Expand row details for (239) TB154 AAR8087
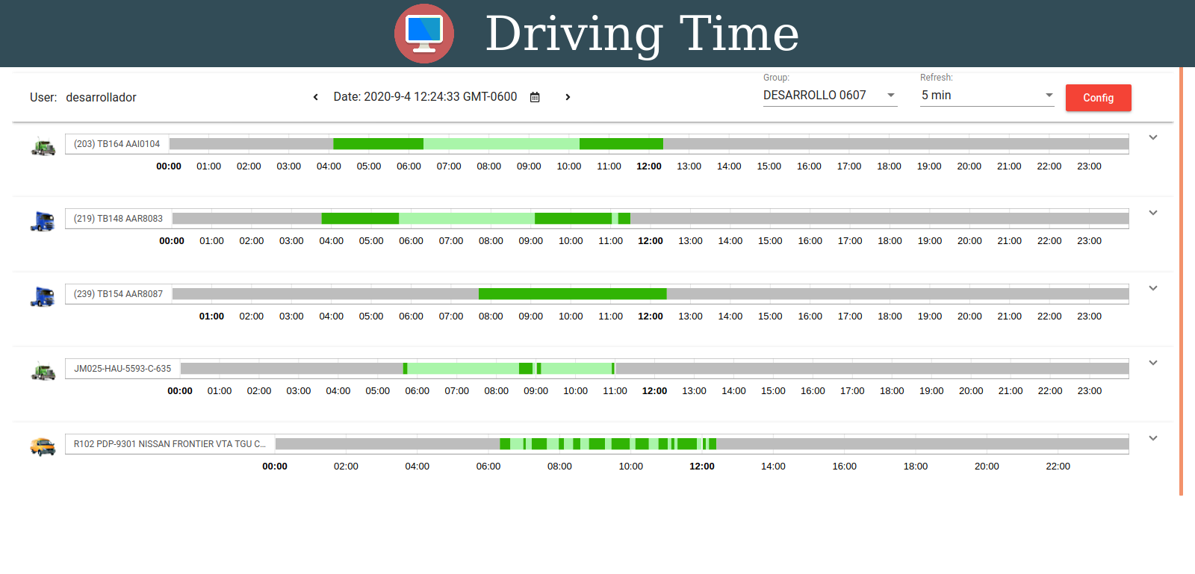Viewport: 1195px width, 574px height. point(1153,288)
